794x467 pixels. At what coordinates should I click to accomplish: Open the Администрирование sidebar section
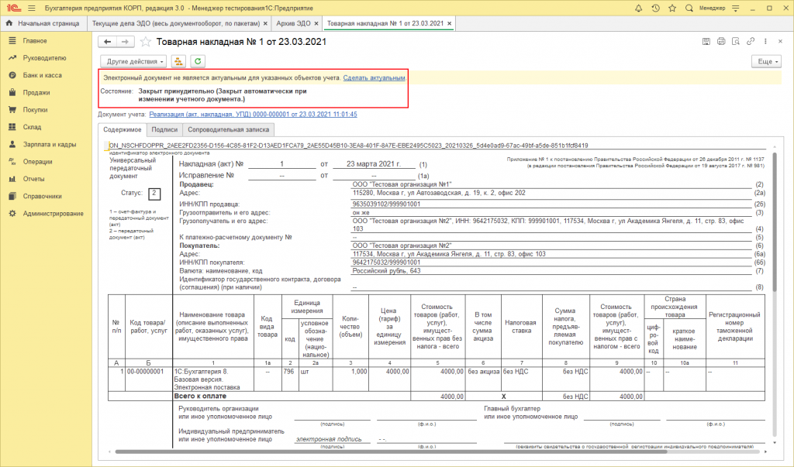(x=53, y=214)
